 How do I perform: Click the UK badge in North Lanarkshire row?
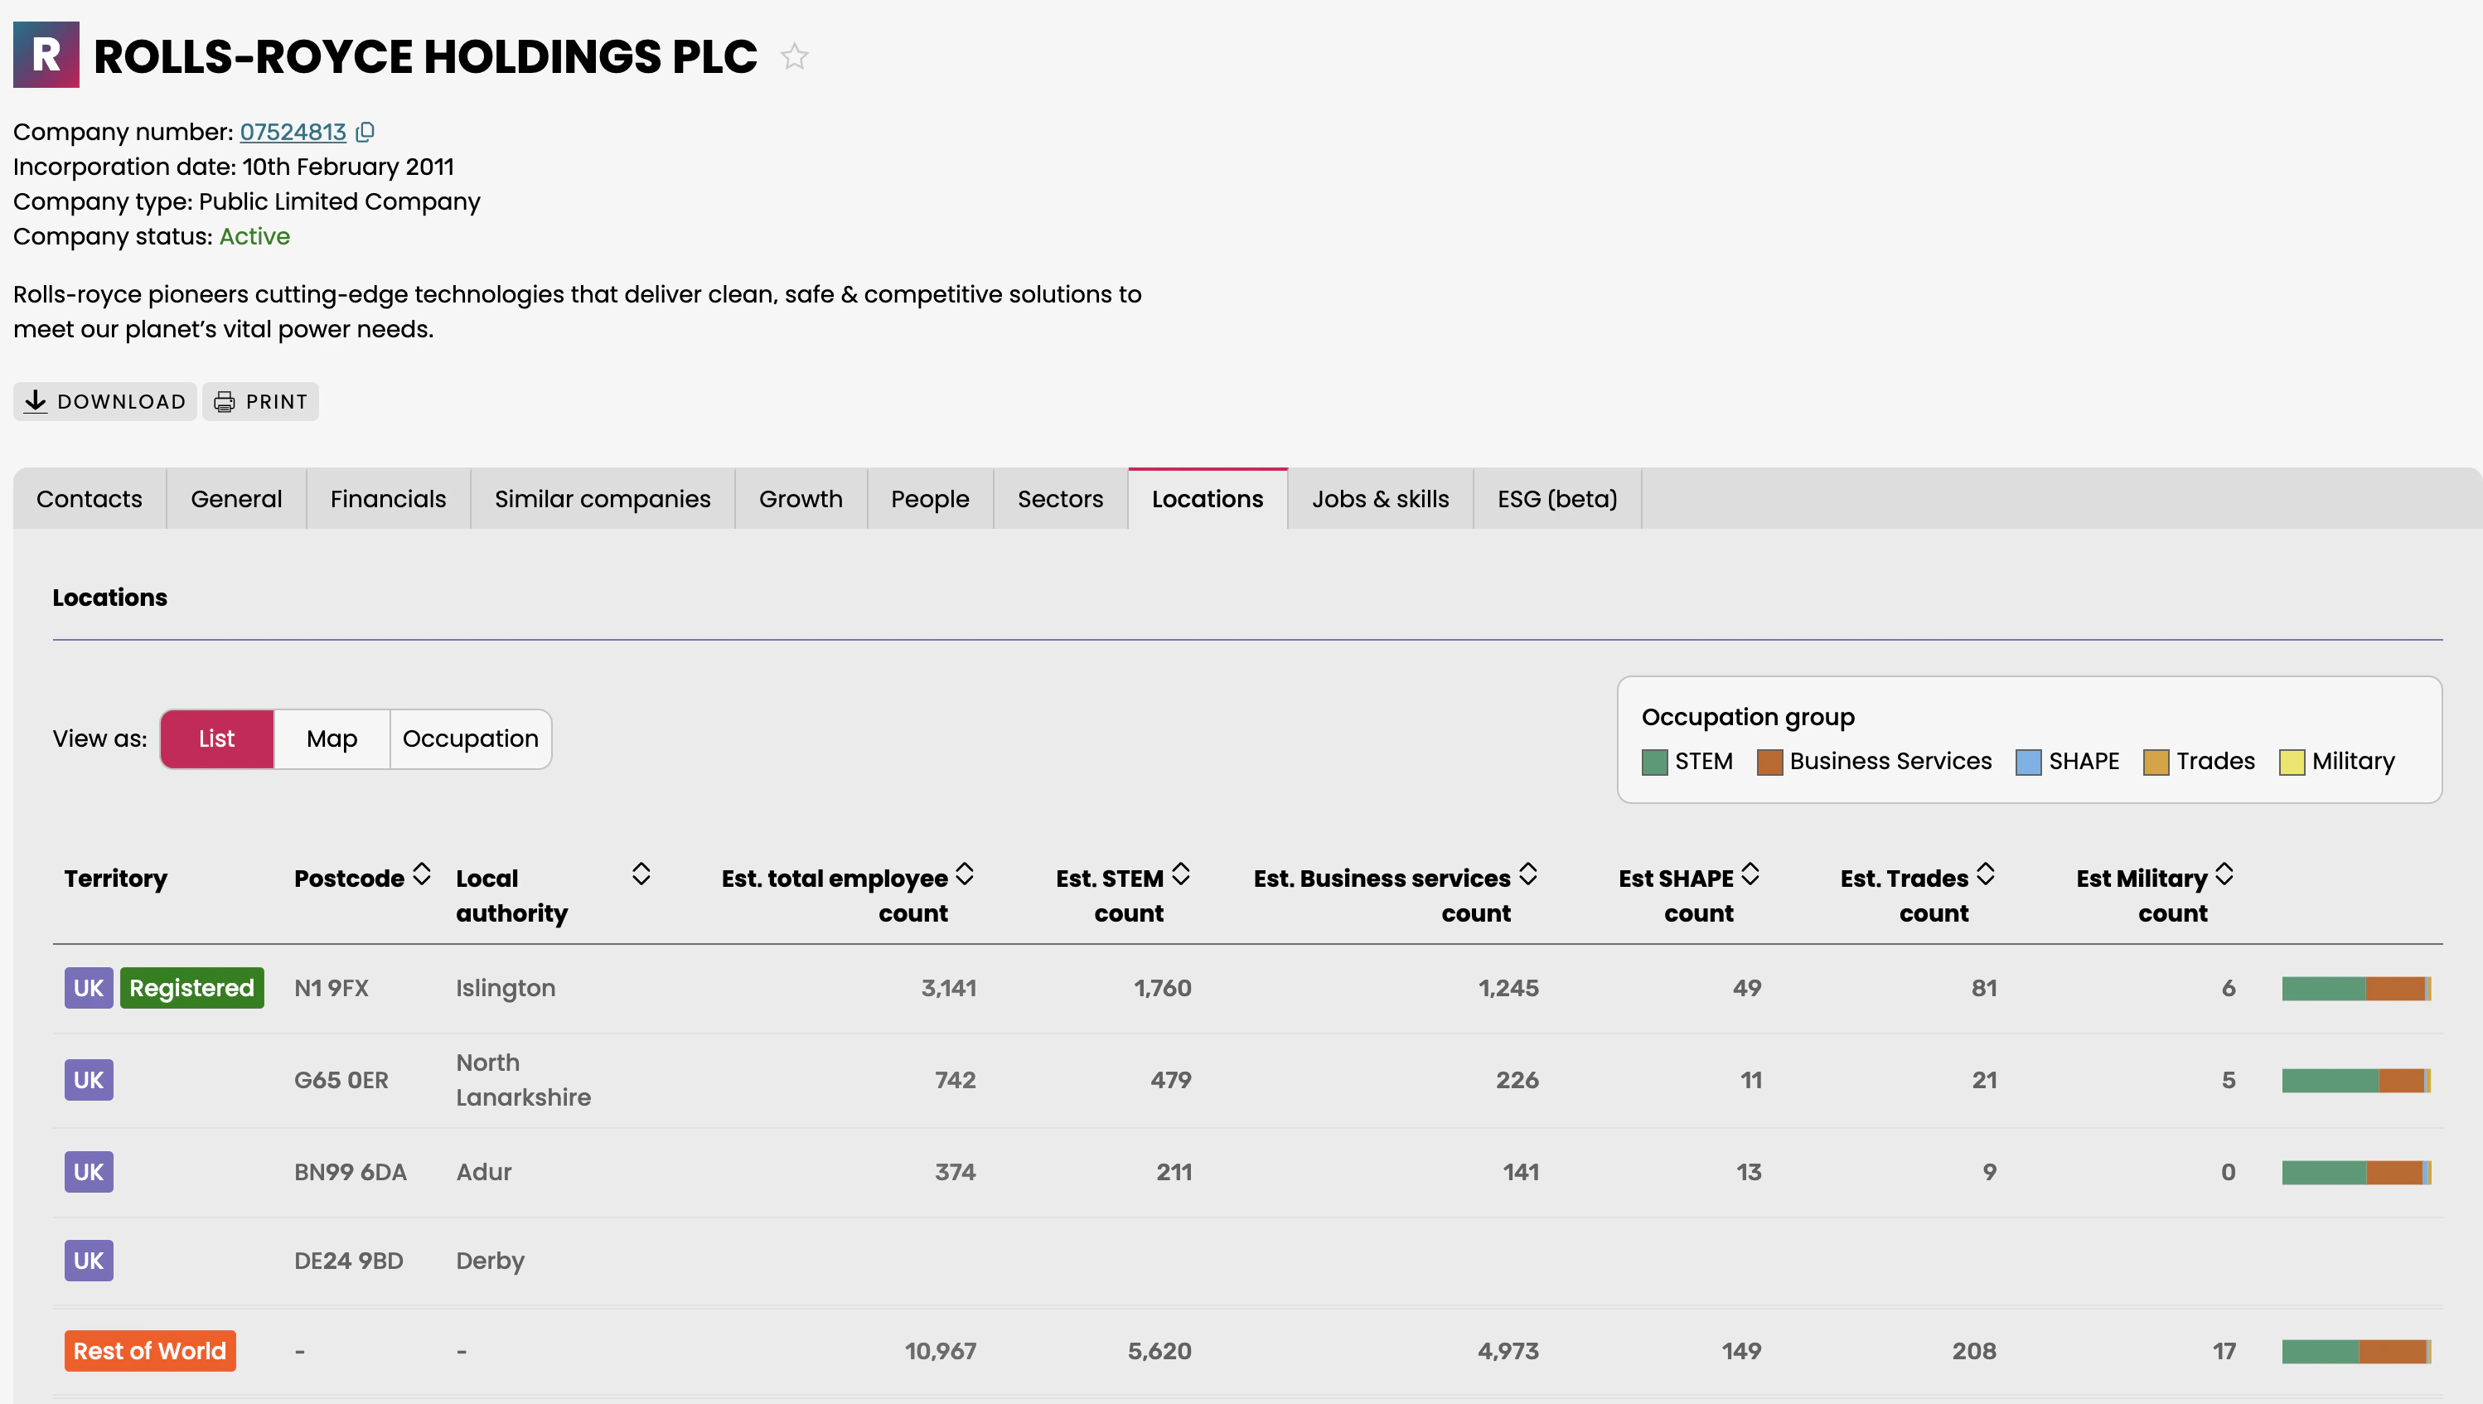(89, 1080)
